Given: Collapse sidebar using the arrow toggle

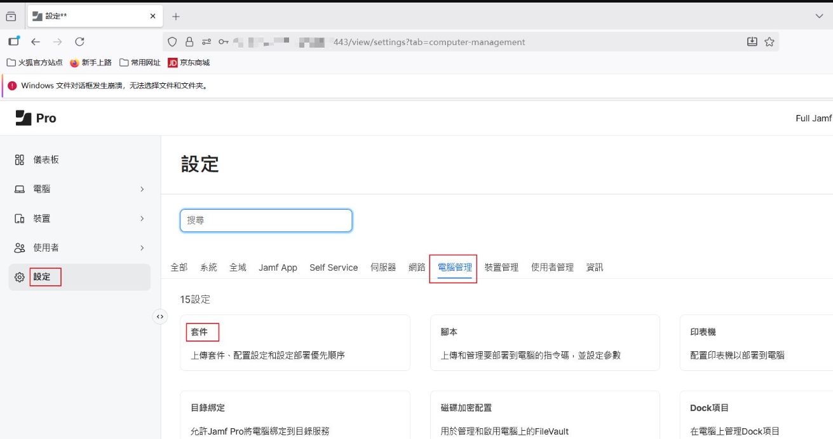Looking at the screenshot, I should coord(160,316).
